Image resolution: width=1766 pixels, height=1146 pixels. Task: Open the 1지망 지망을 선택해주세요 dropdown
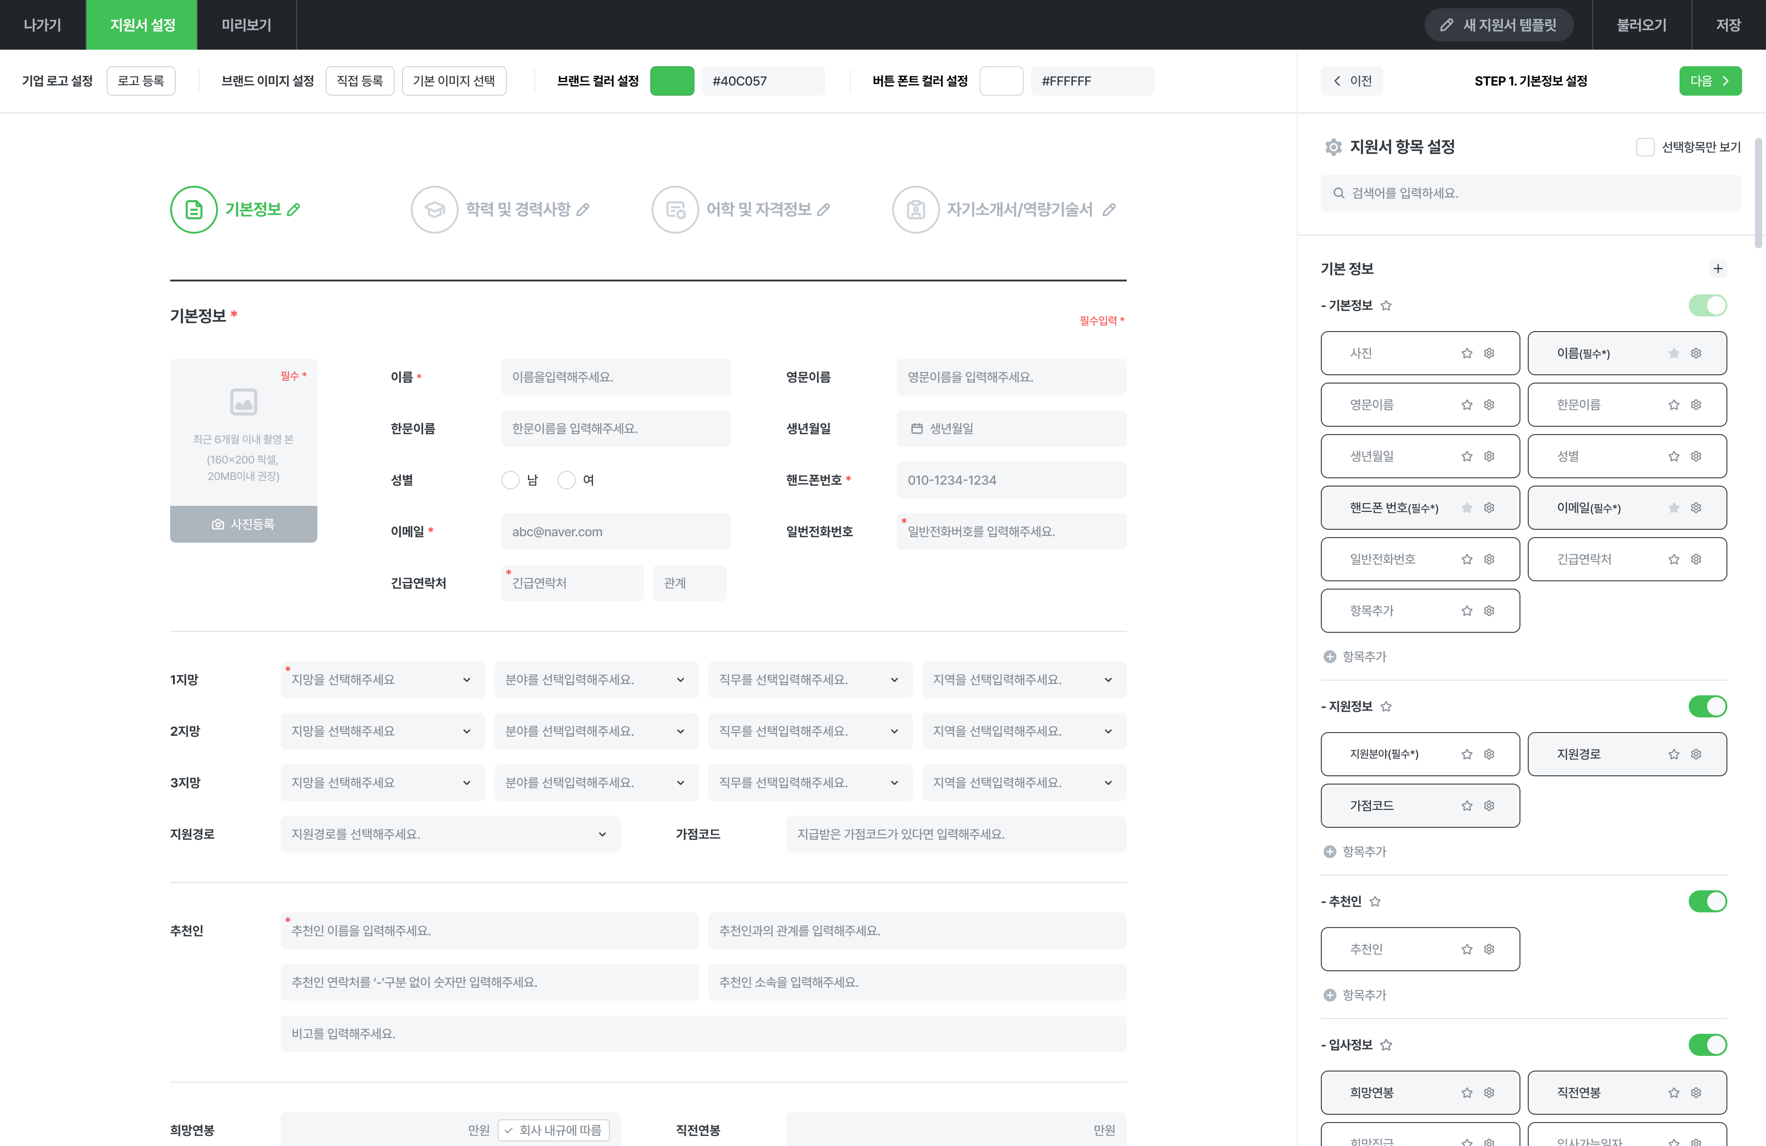point(382,679)
